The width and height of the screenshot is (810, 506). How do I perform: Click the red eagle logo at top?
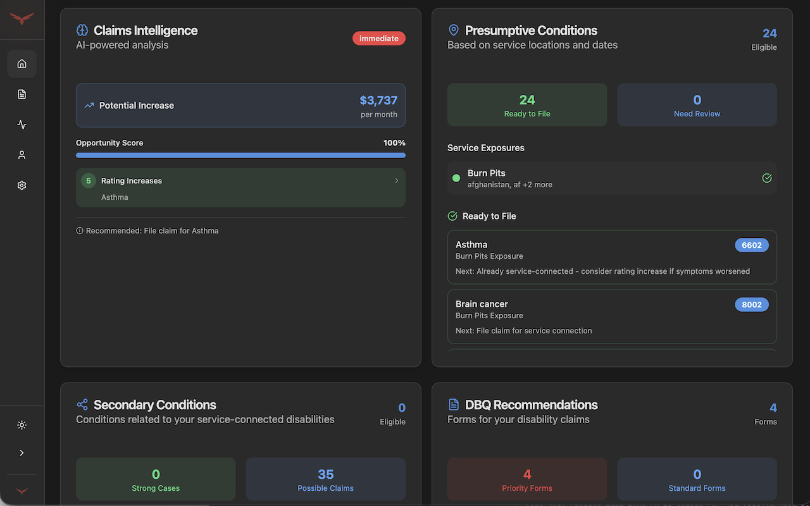[22, 19]
